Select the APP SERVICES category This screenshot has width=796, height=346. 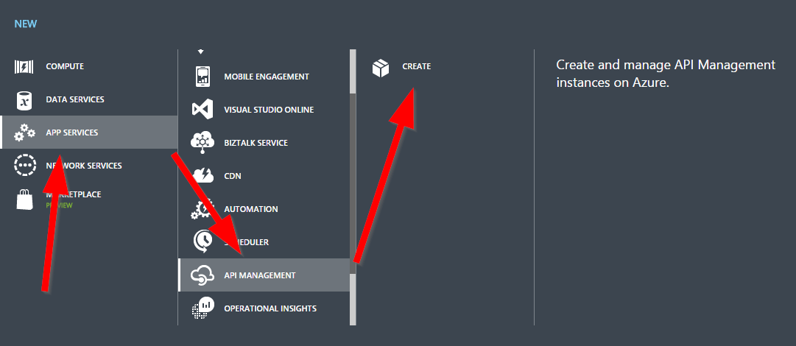89,133
